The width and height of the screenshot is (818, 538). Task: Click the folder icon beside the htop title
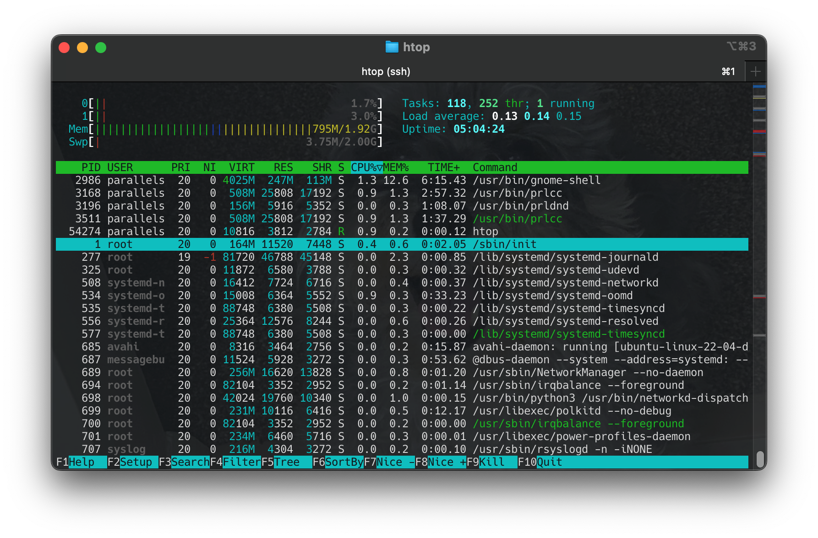pyautogui.click(x=392, y=47)
